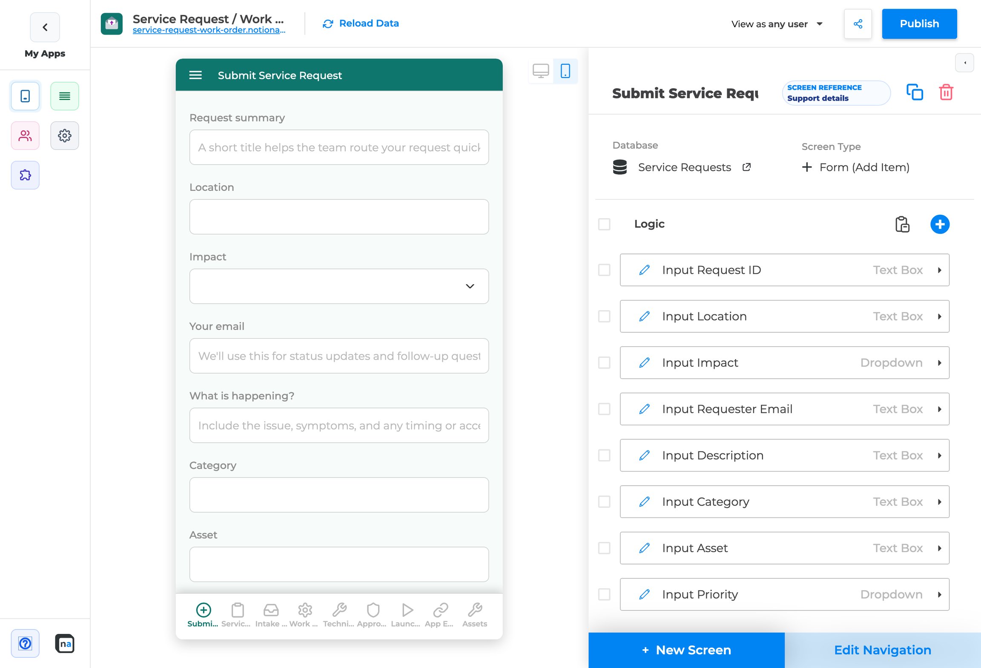Click the paste logic clipboard icon
The height and width of the screenshot is (668, 981).
902,224
